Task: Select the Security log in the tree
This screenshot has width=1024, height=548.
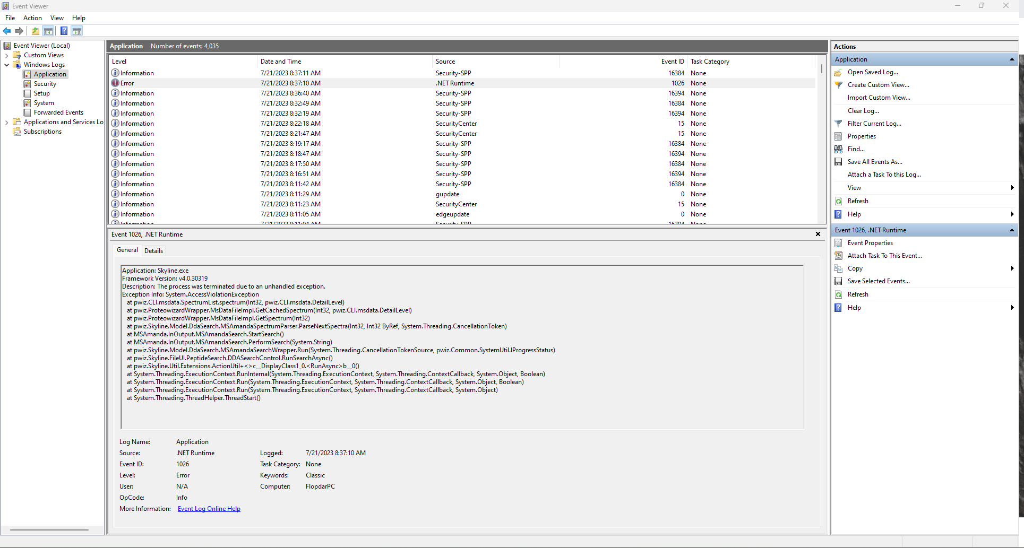Action: [x=45, y=84]
